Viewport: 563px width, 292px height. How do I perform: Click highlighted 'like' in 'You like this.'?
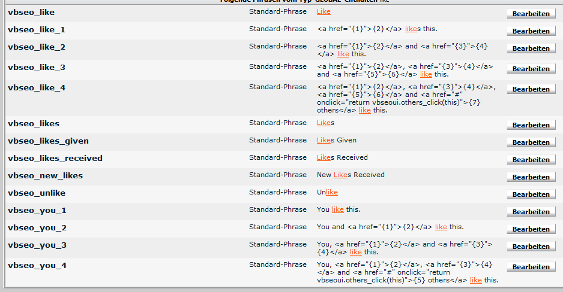click(x=337, y=209)
